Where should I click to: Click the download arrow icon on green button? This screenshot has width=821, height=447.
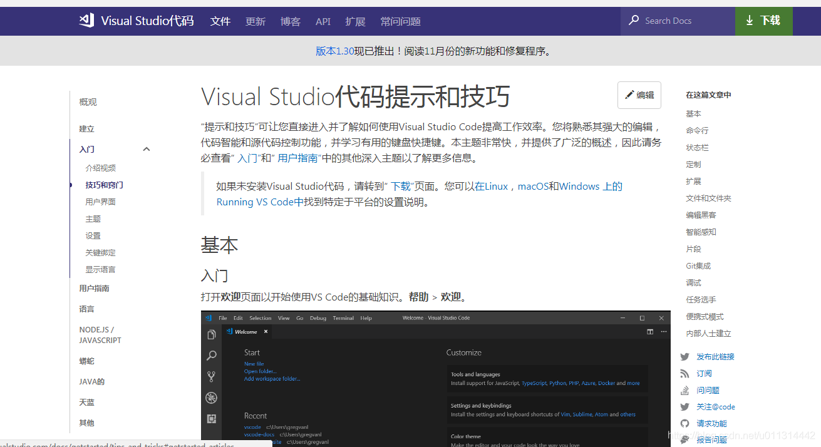click(750, 21)
